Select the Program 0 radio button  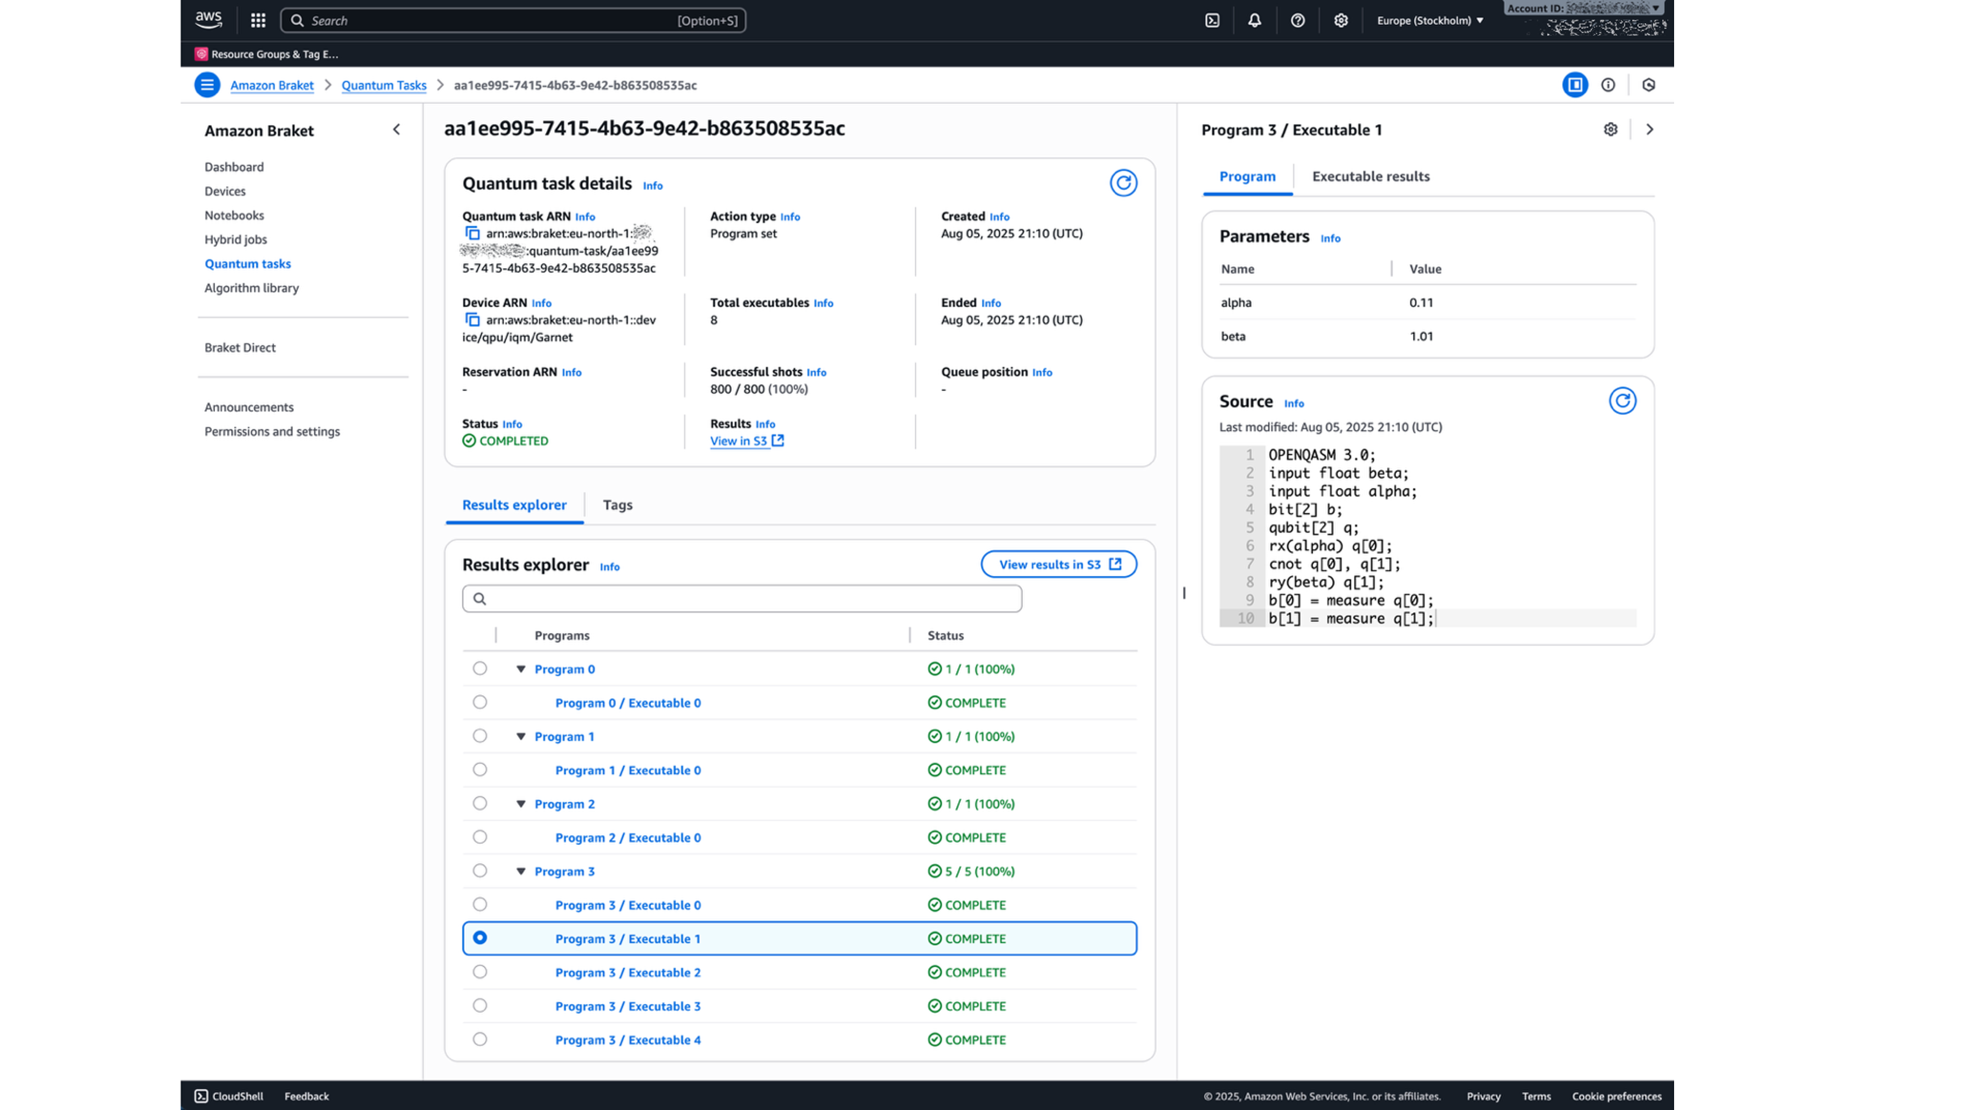[480, 669]
